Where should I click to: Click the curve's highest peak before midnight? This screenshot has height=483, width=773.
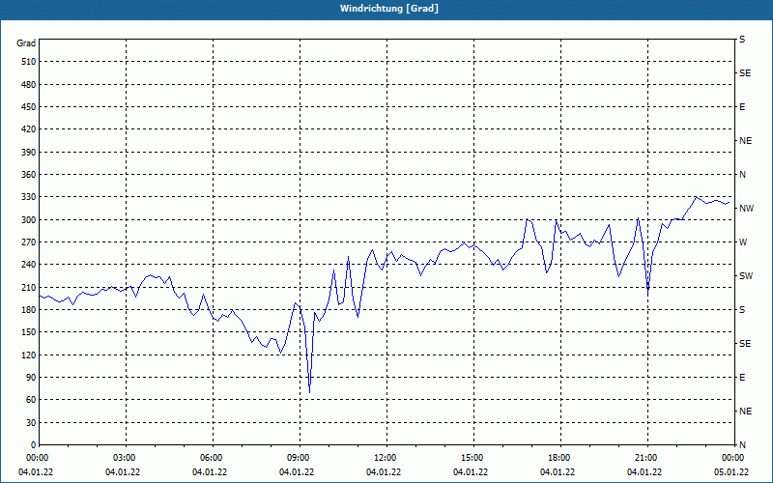(696, 197)
